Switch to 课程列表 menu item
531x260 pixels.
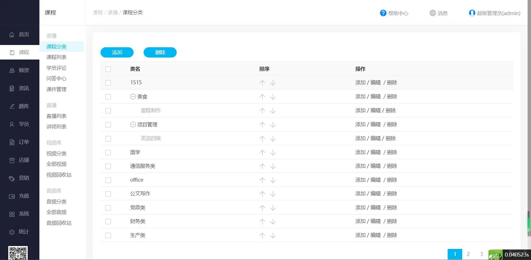[57, 57]
